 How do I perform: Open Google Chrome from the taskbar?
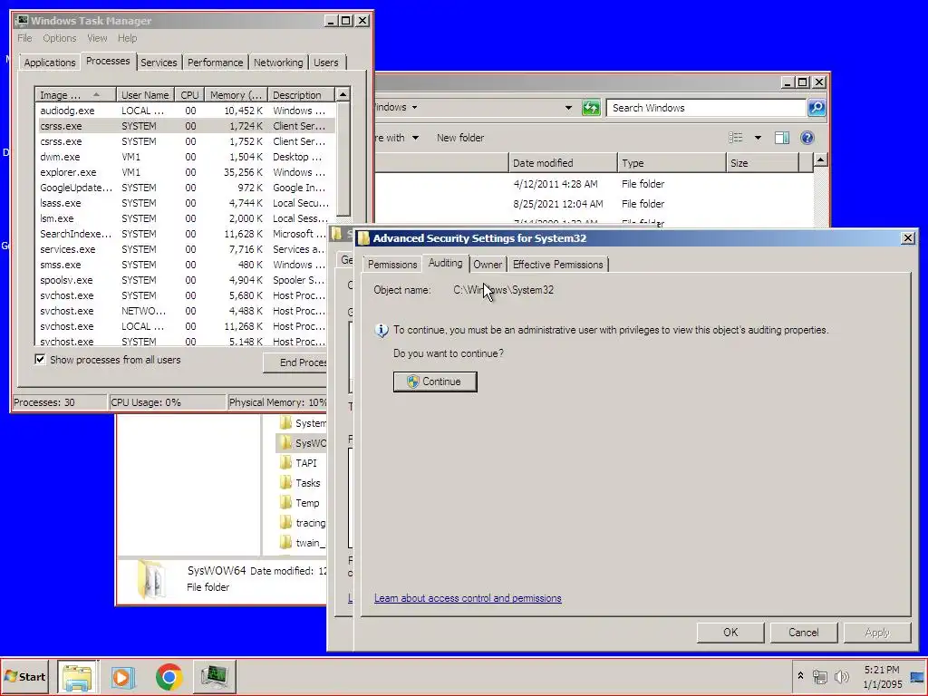pyautogui.click(x=169, y=677)
